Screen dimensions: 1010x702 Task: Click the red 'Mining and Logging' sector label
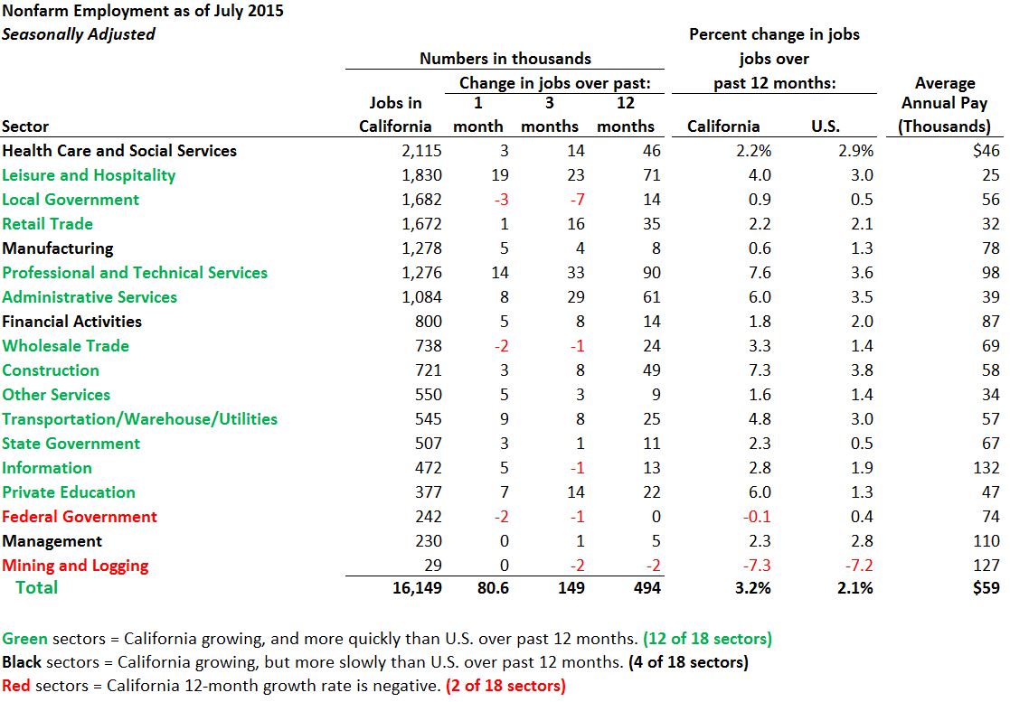tap(75, 566)
